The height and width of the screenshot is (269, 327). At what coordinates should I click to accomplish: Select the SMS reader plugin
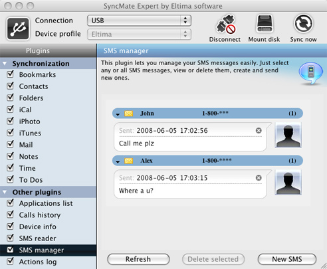click(x=38, y=238)
